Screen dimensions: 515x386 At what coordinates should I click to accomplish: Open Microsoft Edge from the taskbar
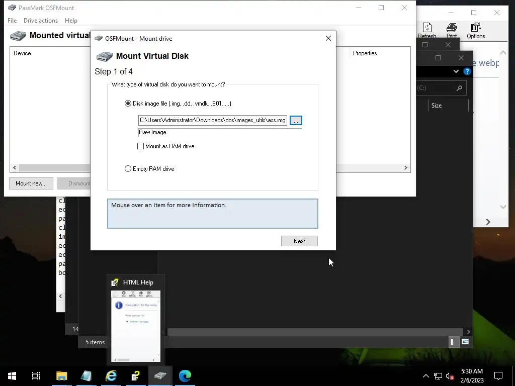pos(185,375)
